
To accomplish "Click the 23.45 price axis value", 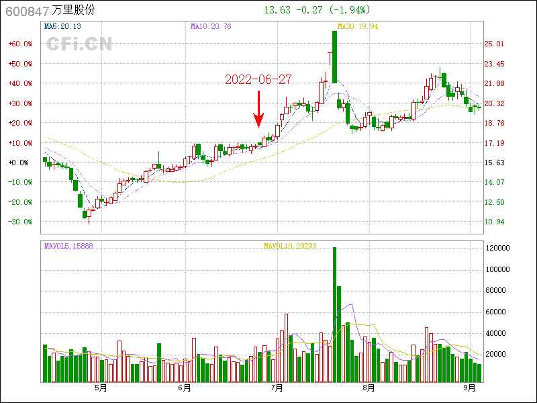I will (494, 64).
